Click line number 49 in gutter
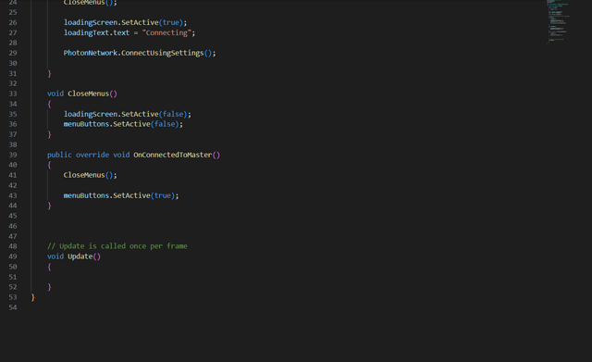The image size is (592, 362). click(x=13, y=256)
